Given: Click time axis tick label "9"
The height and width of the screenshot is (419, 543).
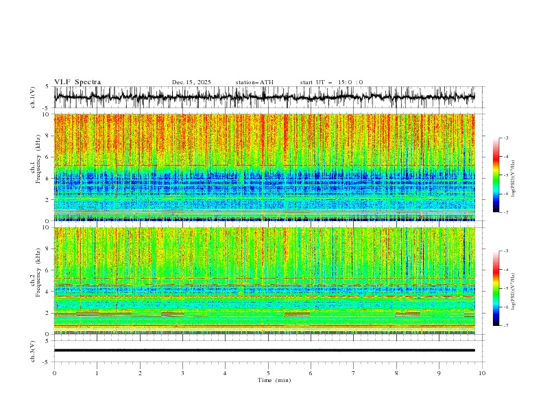Looking at the screenshot, I should pyautogui.click(x=439, y=373).
